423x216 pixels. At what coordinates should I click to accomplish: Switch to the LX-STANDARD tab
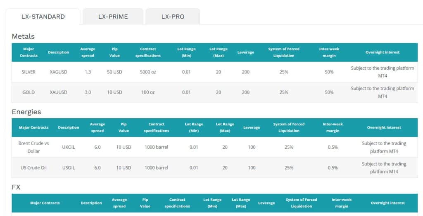point(43,17)
